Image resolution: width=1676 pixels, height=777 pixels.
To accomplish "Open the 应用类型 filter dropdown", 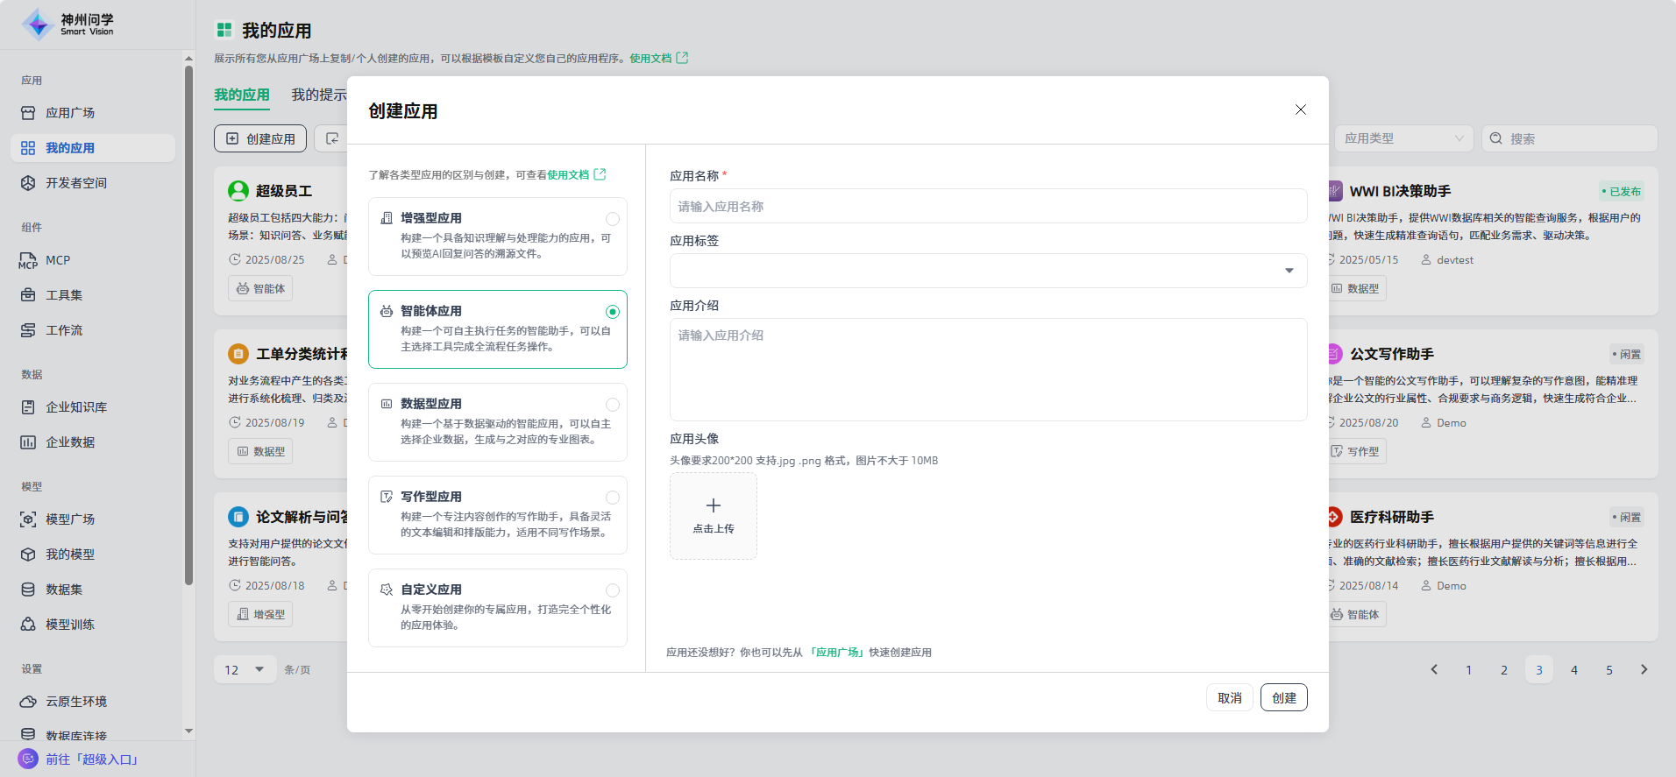I will tap(1403, 138).
